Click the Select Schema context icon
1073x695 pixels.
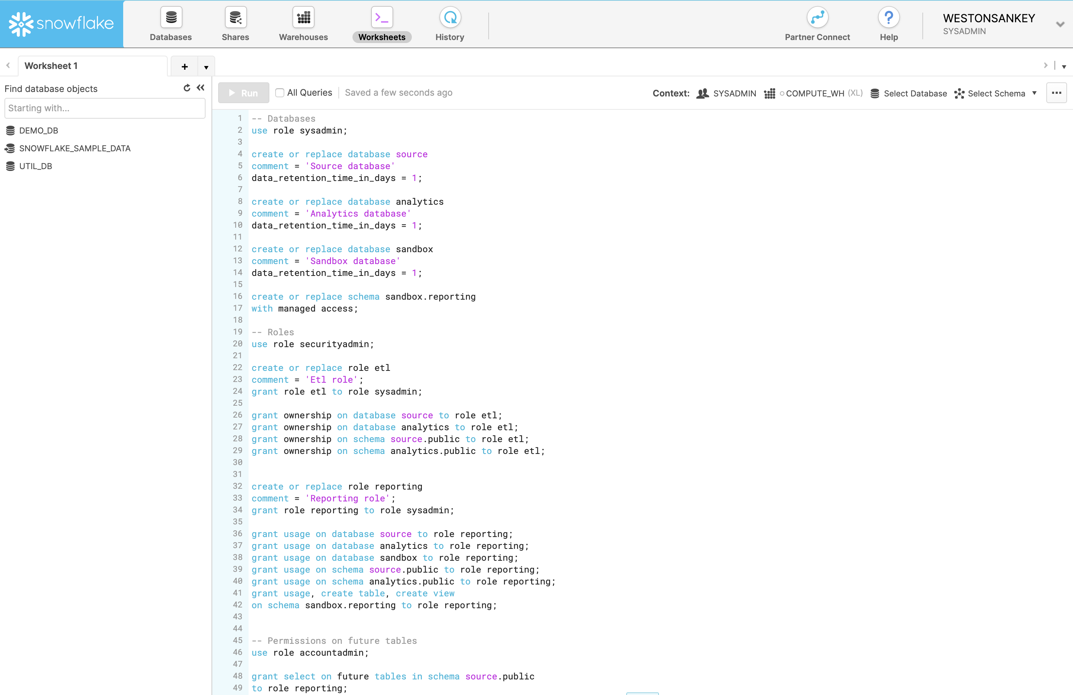coord(959,93)
